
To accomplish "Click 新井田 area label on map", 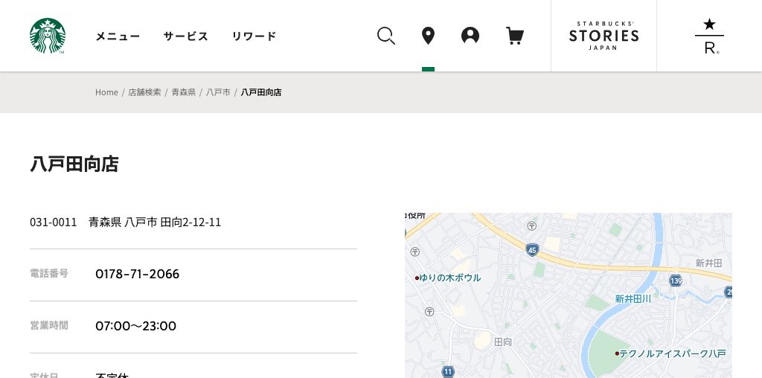I will pos(708,263).
